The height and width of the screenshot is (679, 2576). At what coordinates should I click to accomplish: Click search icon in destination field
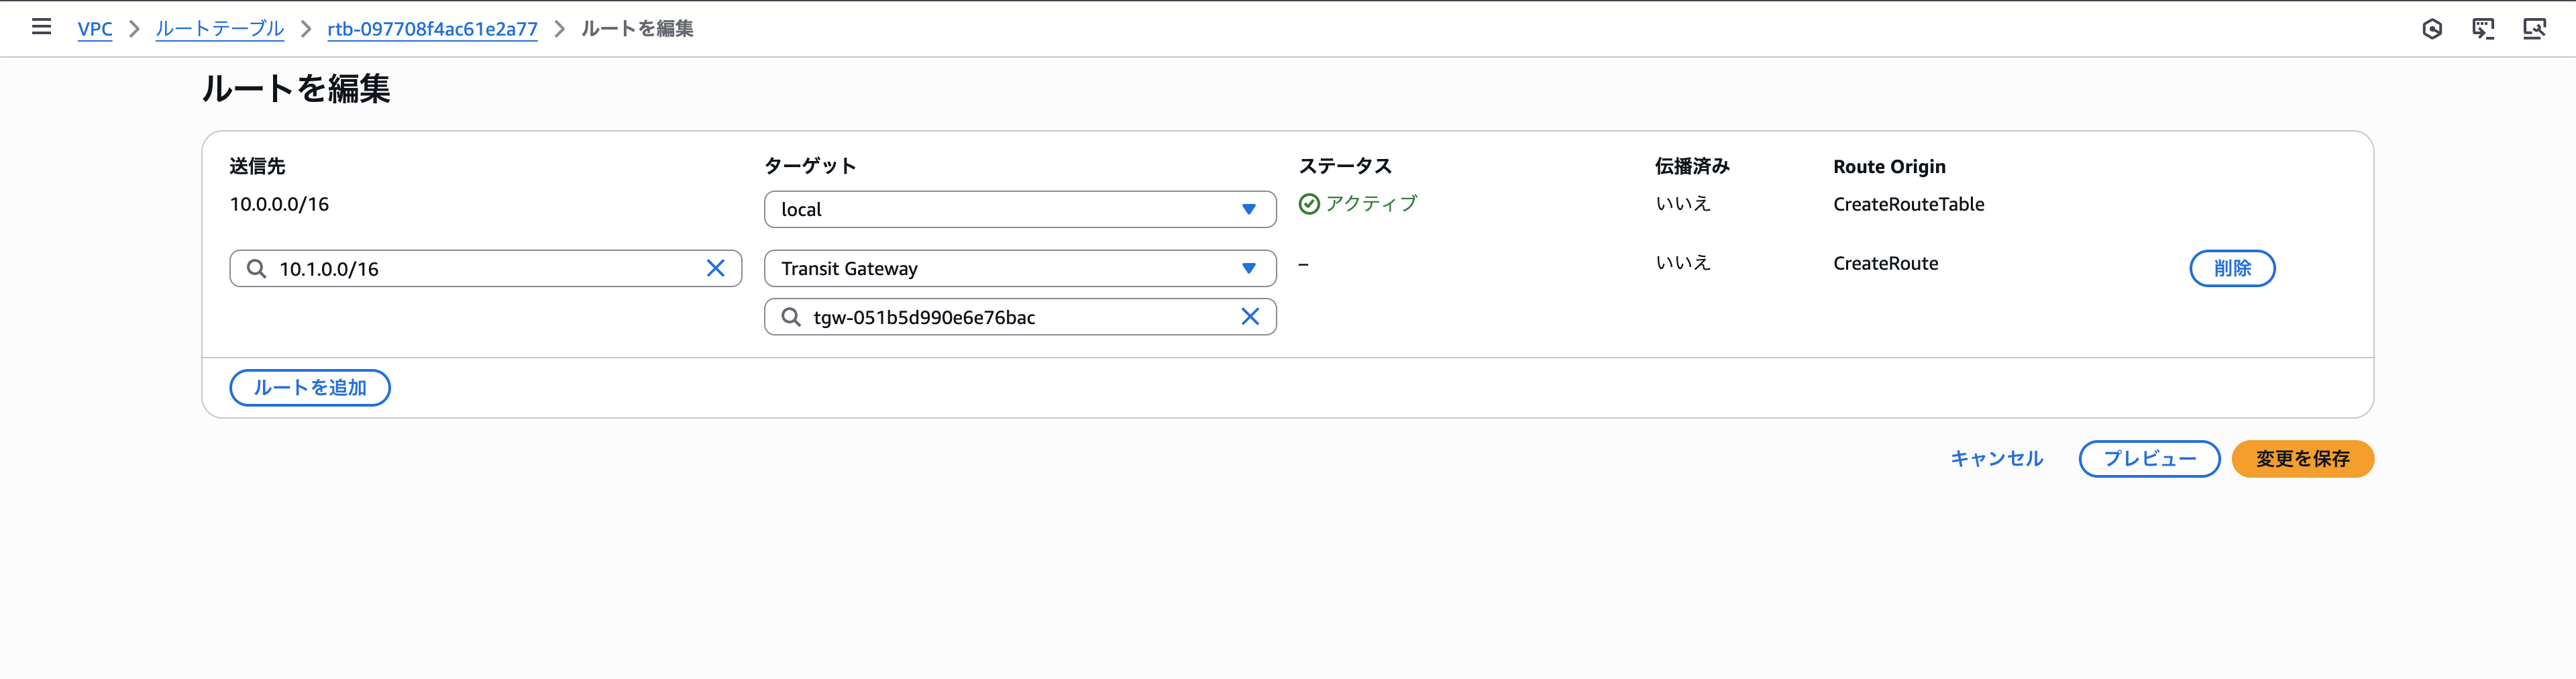pos(257,269)
